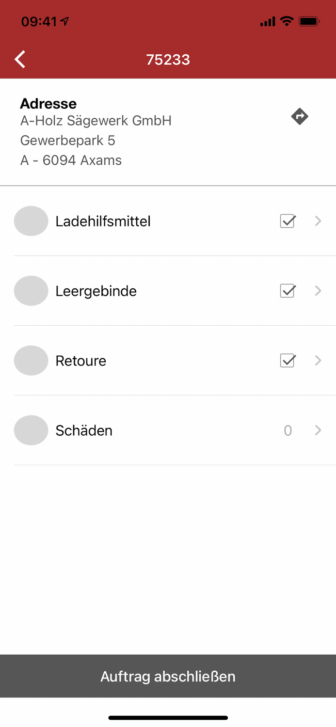Tap the Schäden counter showing 0
The width and height of the screenshot is (336, 727).
288,430
